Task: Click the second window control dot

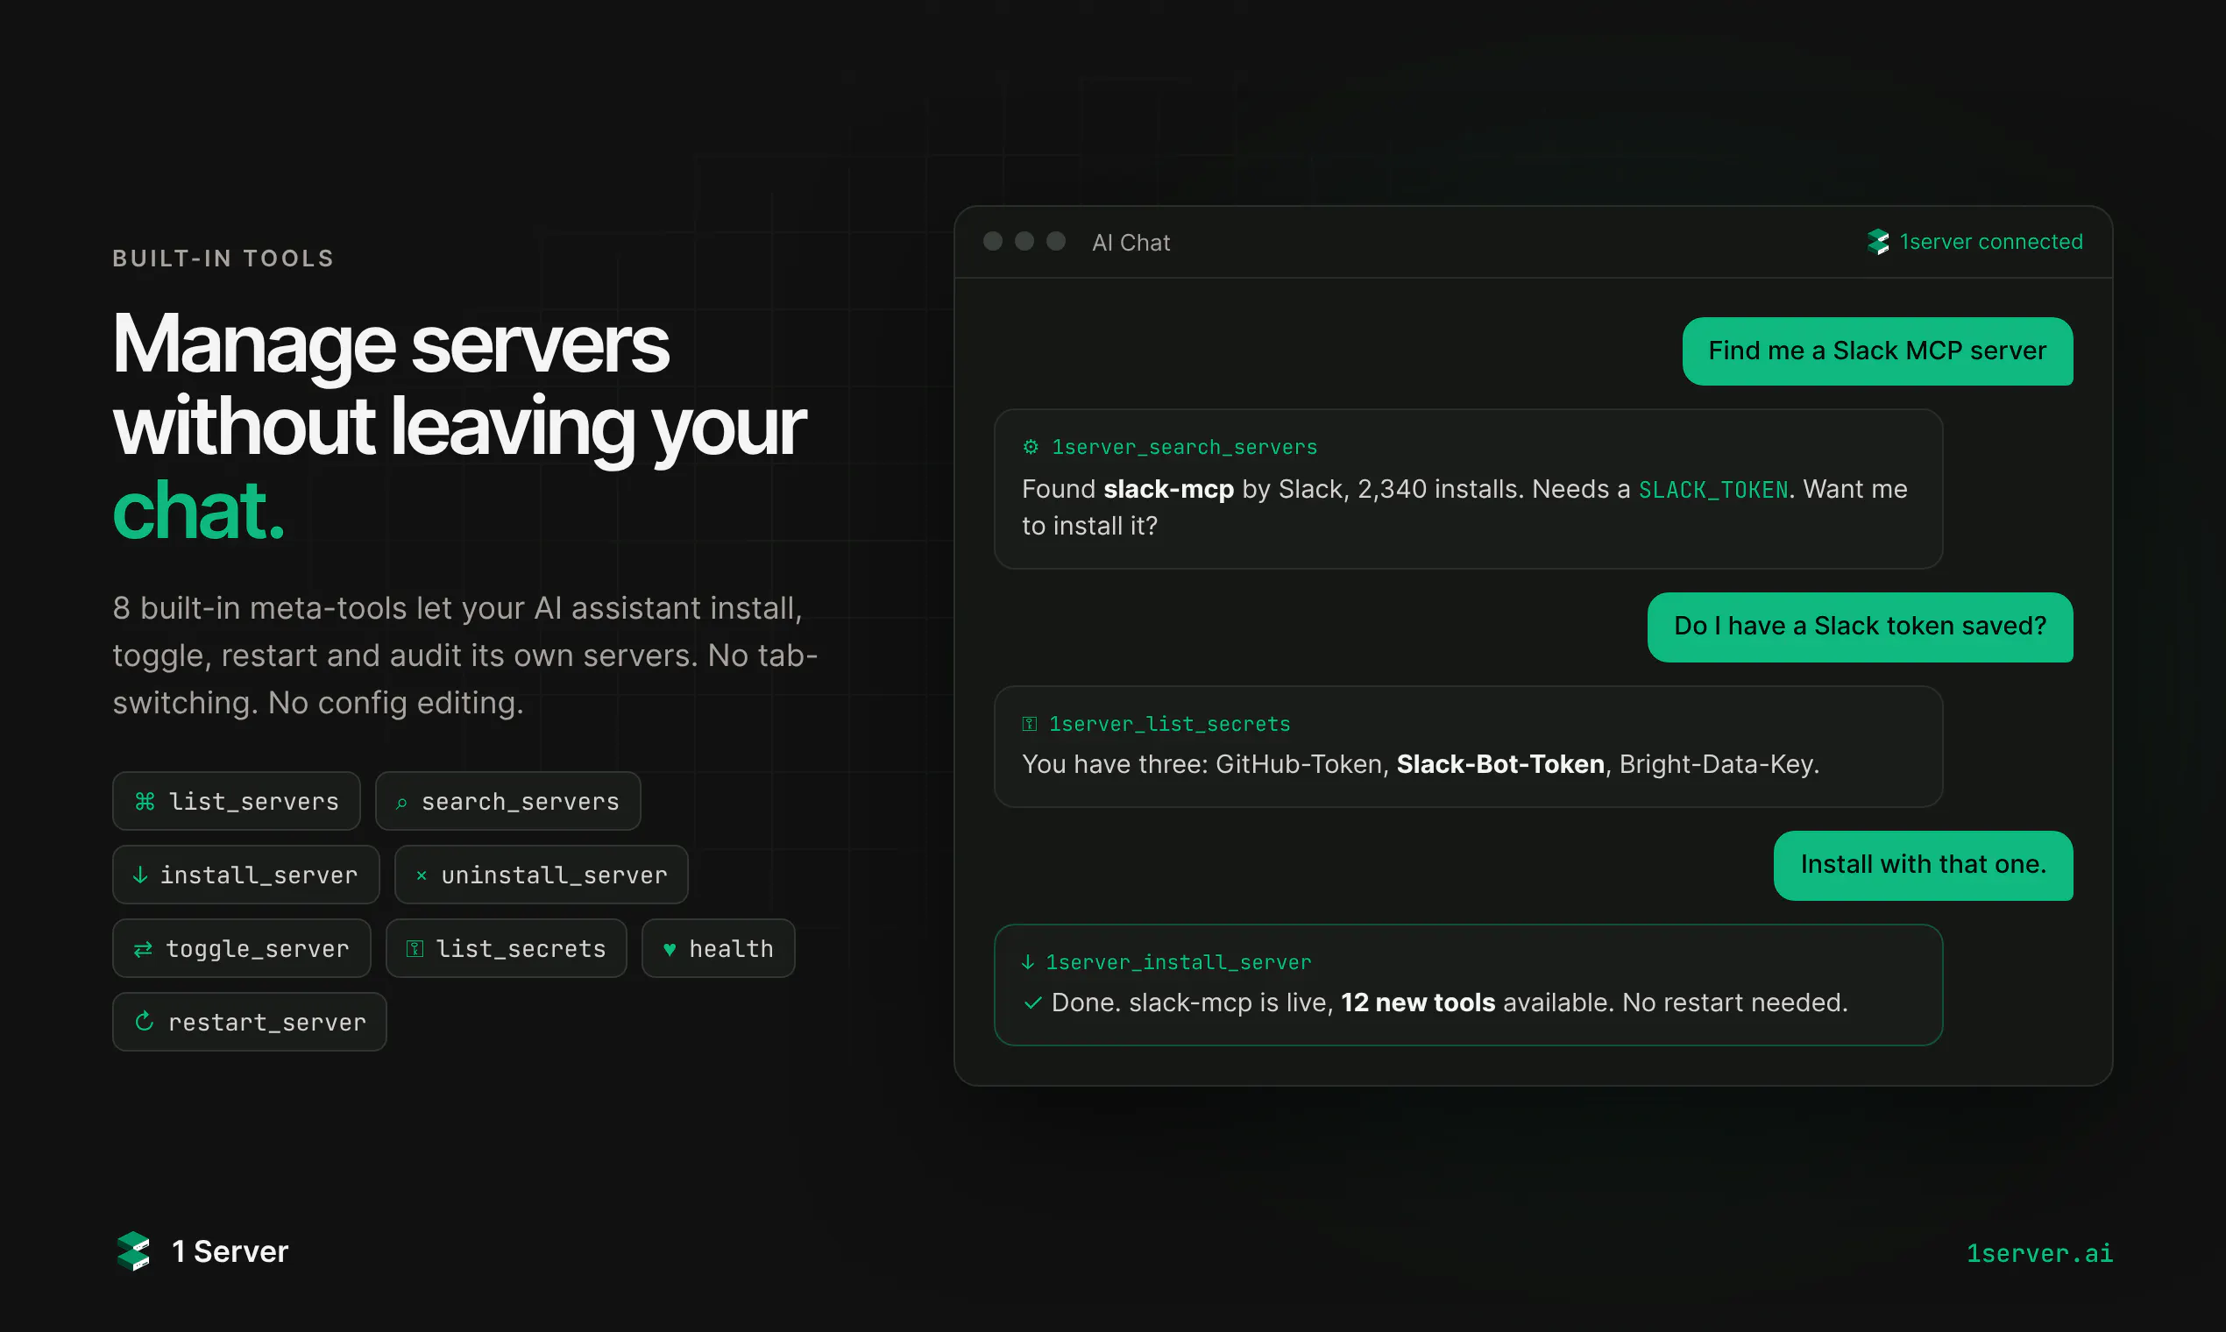Action: click(x=1024, y=242)
